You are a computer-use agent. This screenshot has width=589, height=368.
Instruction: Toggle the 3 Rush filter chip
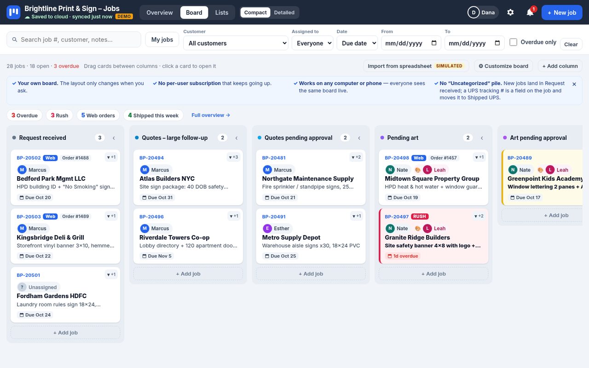pos(59,115)
